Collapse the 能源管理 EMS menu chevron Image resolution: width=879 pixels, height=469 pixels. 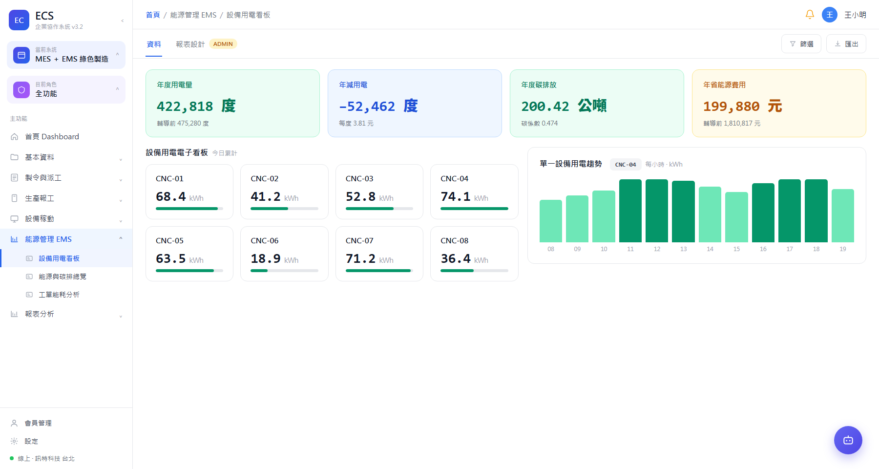click(121, 238)
